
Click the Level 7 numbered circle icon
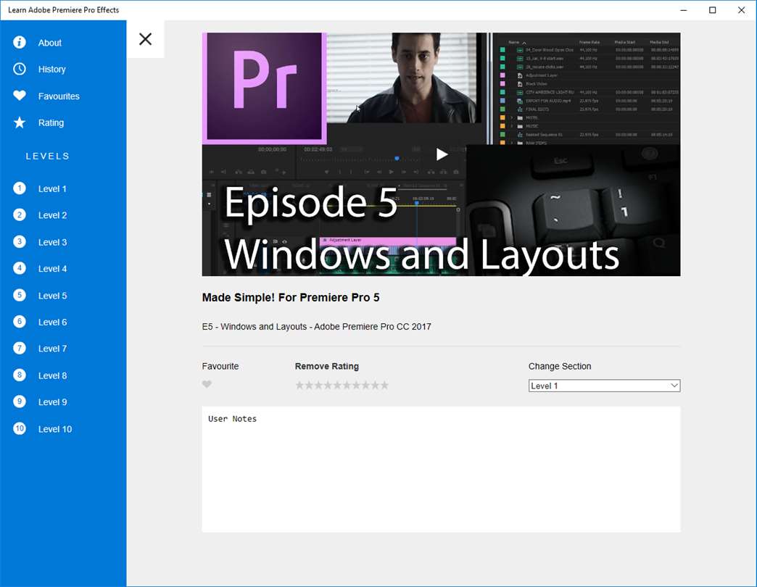(x=20, y=348)
